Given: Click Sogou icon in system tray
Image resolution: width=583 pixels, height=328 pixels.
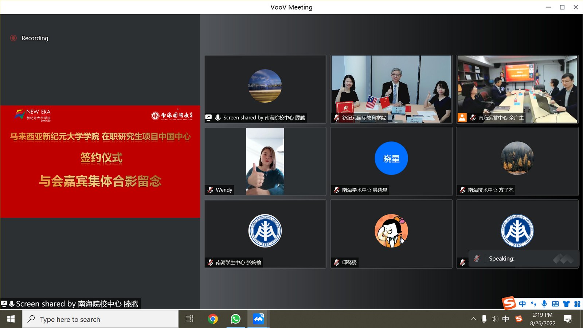Looking at the screenshot, I should pos(519,319).
